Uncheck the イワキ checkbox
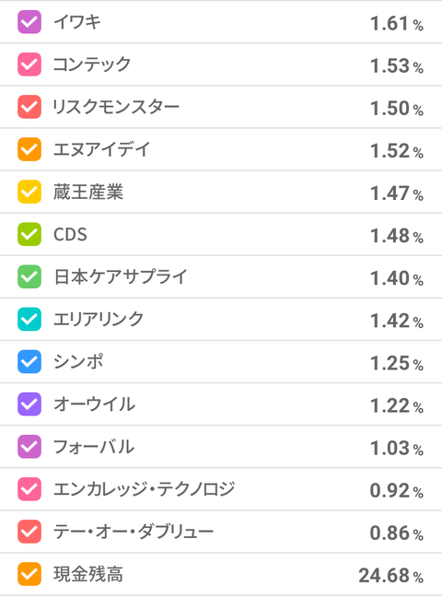Screen dimensions: 442x597 pos(29,22)
